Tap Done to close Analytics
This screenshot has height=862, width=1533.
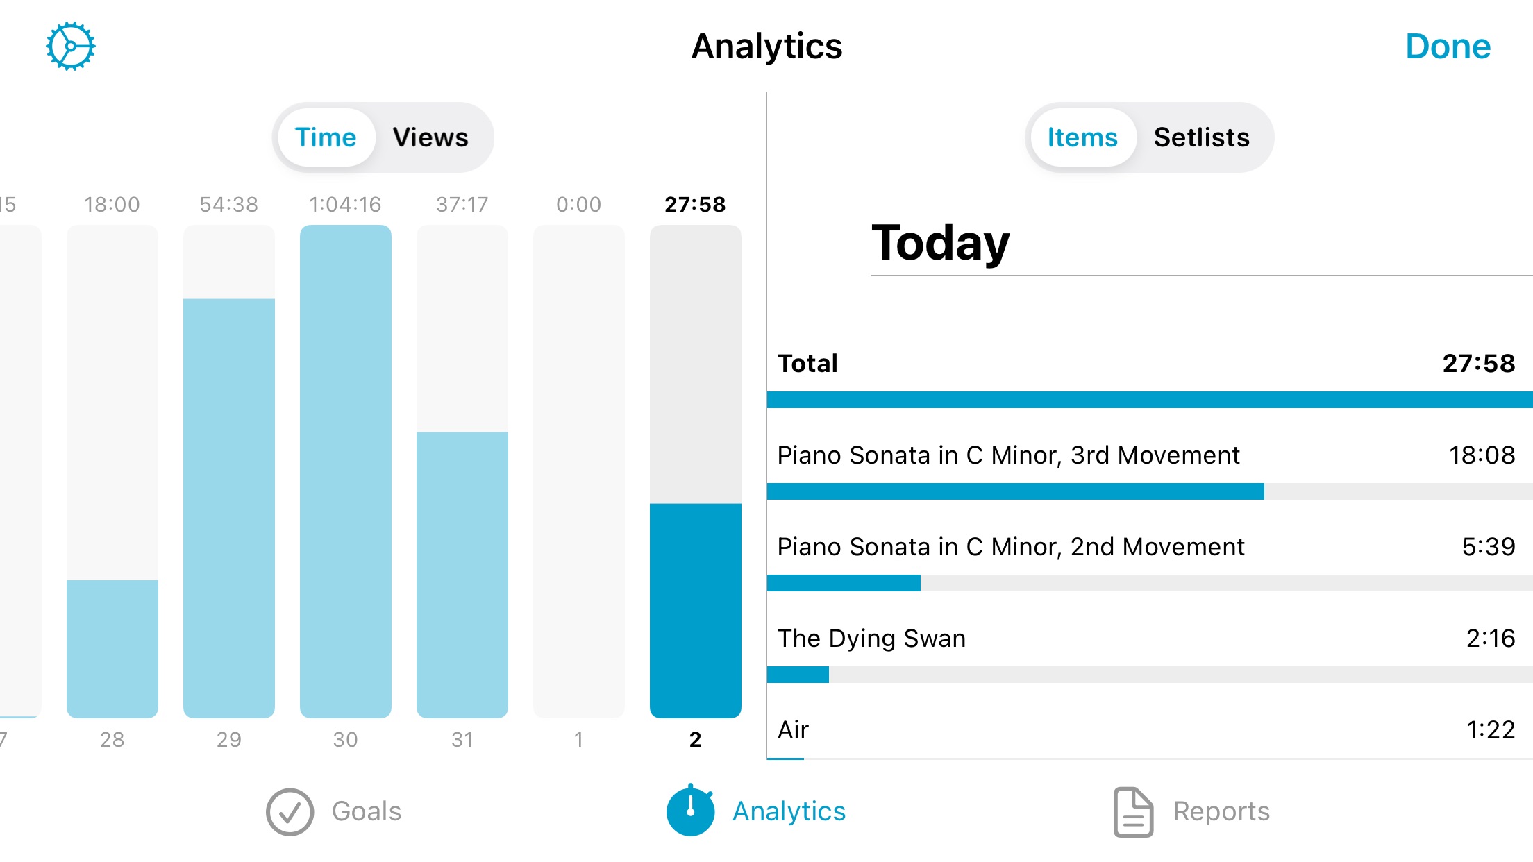coord(1448,47)
